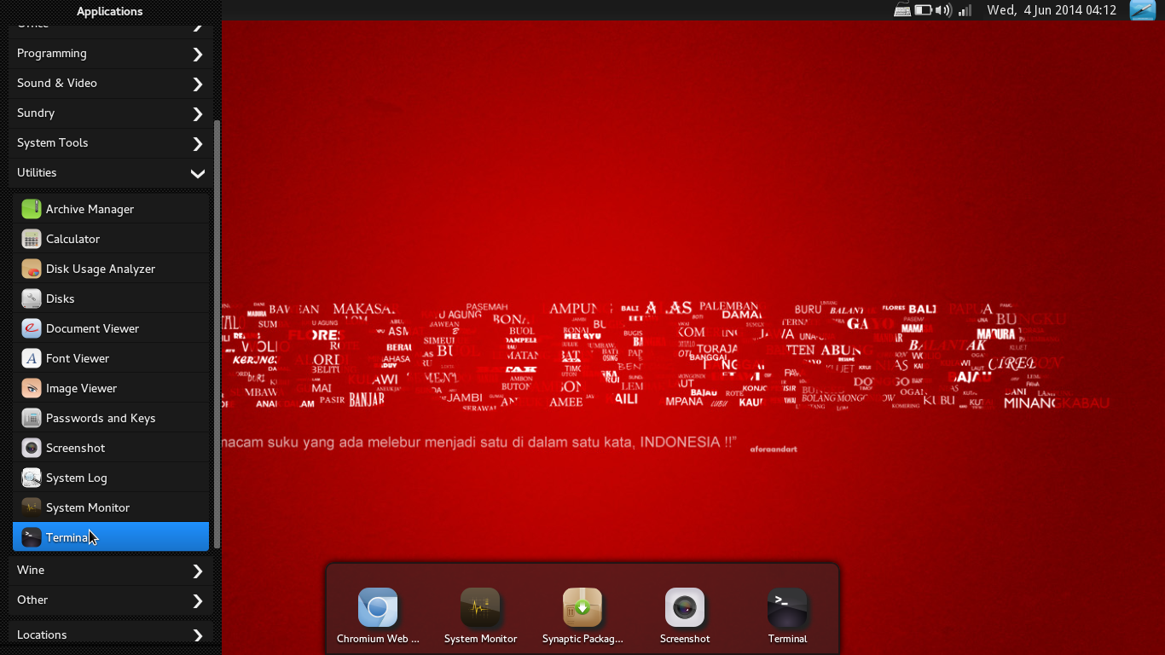Expand the Wine category
This screenshot has width=1165, height=655.
(x=108, y=570)
